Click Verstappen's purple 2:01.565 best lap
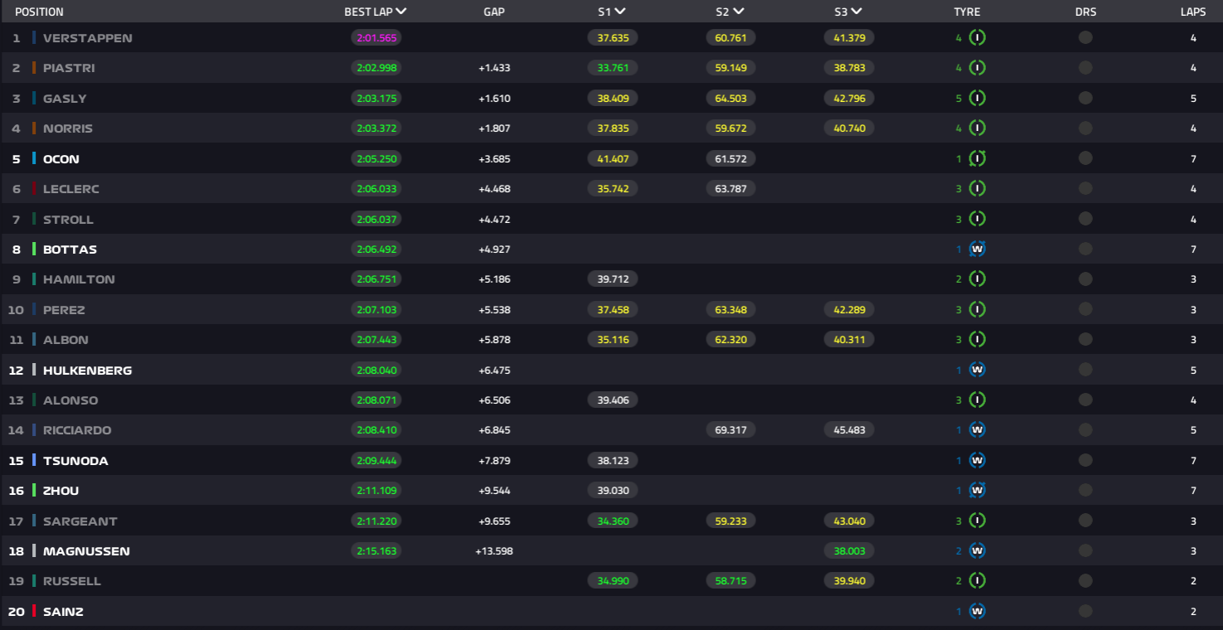The image size is (1223, 630). click(376, 38)
